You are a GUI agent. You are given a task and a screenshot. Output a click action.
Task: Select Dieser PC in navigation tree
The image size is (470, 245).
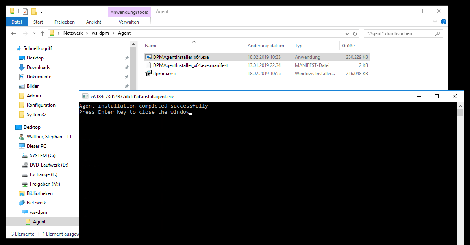37,146
